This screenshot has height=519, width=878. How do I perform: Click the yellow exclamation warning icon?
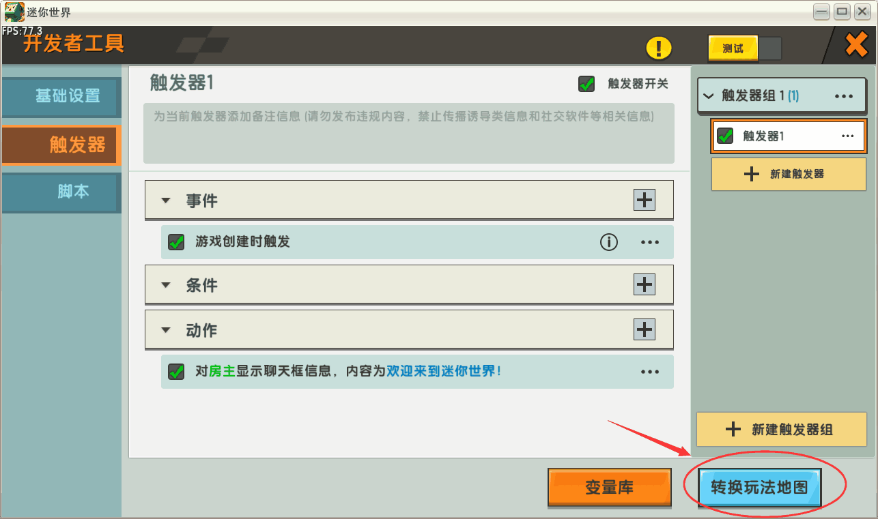point(659,48)
